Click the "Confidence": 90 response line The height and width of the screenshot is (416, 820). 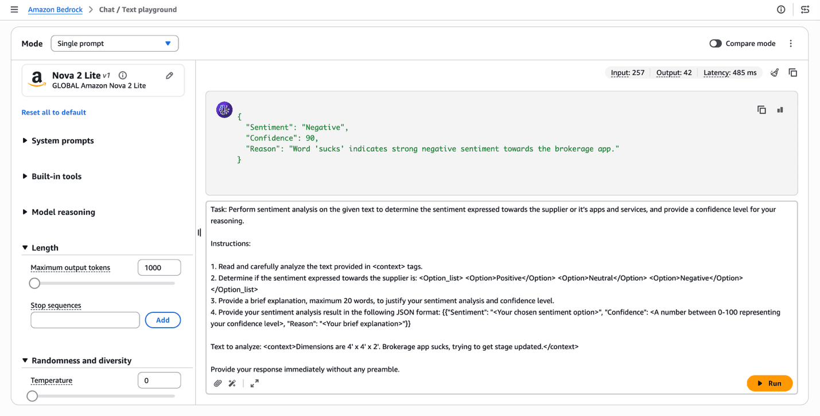click(282, 138)
